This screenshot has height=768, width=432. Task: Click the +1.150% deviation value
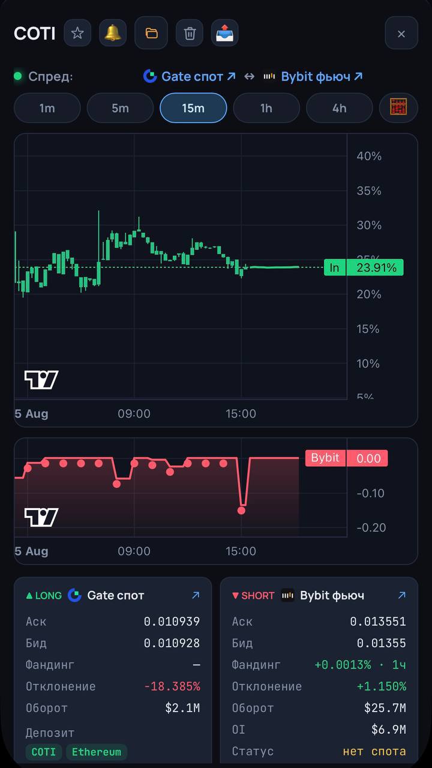(x=382, y=686)
